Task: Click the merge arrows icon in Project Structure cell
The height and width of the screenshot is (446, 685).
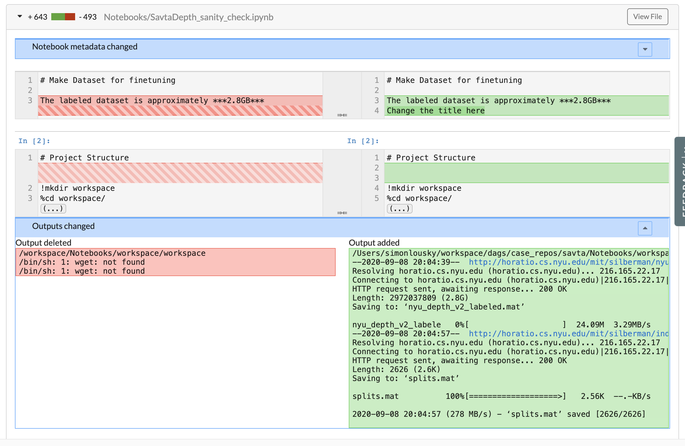Action: (342, 213)
